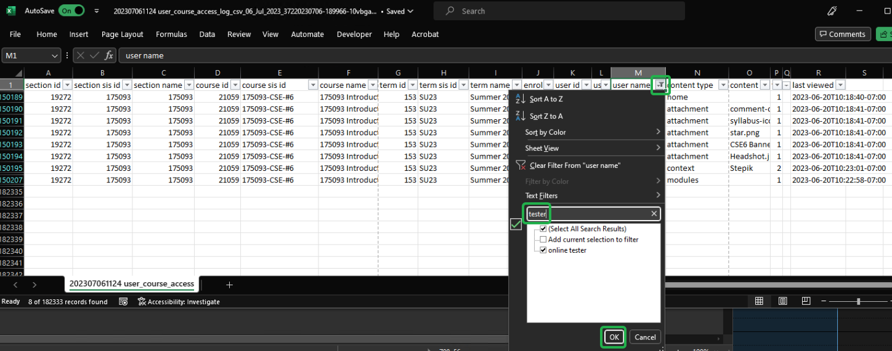The width and height of the screenshot is (892, 351).
Task: Click the formula bar showing user name
Action: pos(505,55)
